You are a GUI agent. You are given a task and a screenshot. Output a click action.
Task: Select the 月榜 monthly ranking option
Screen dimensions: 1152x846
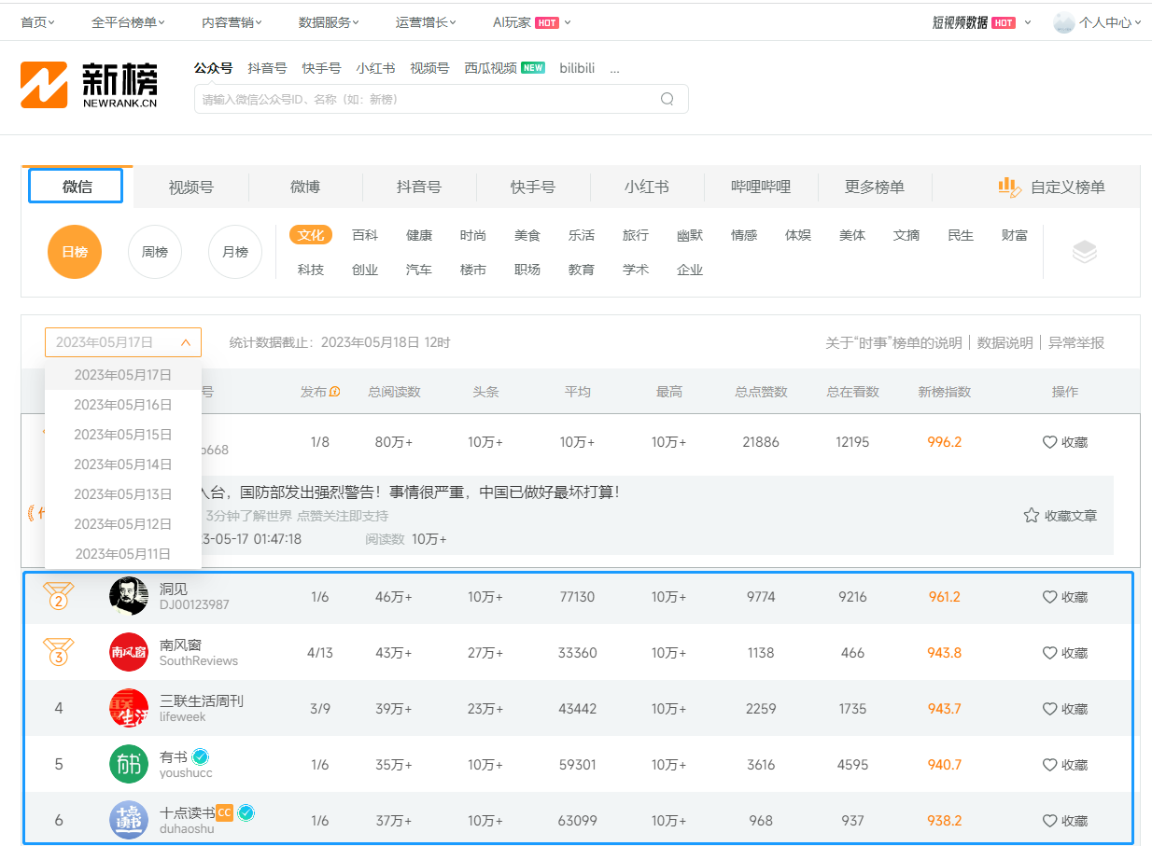click(x=235, y=252)
